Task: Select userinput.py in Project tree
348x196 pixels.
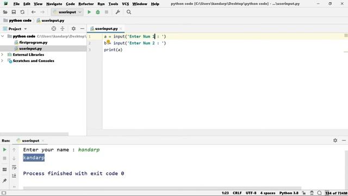Action: [30, 48]
